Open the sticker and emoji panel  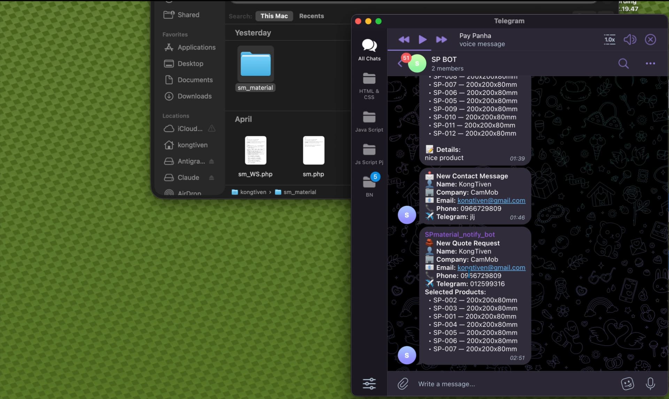[627, 384]
